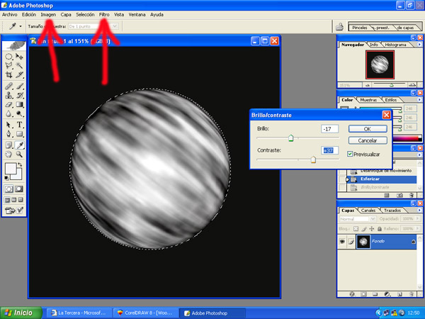Select the Hand tool

[x=8, y=155]
